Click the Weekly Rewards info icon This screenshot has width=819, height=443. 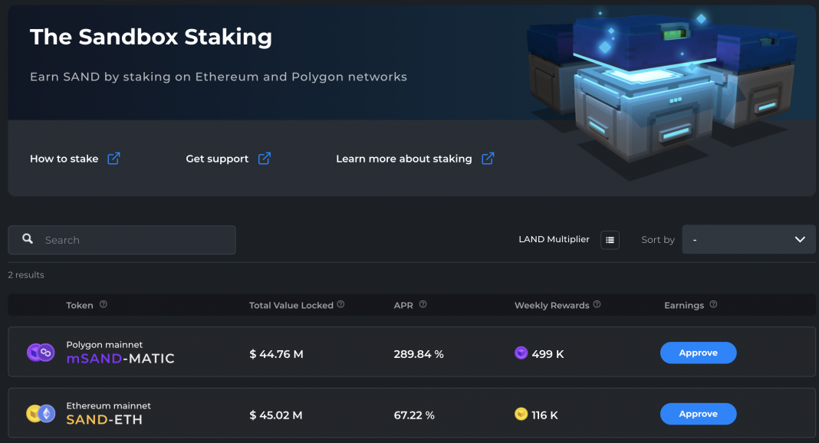[597, 304]
